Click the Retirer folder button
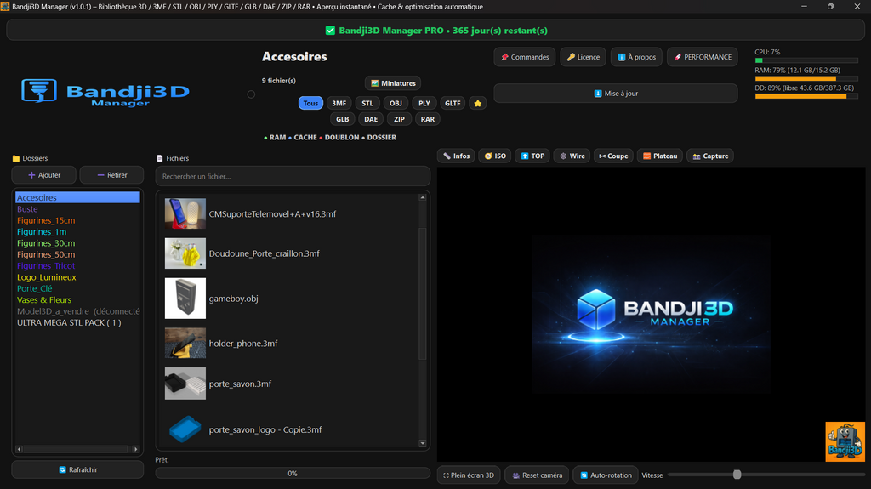 point(111,175)
